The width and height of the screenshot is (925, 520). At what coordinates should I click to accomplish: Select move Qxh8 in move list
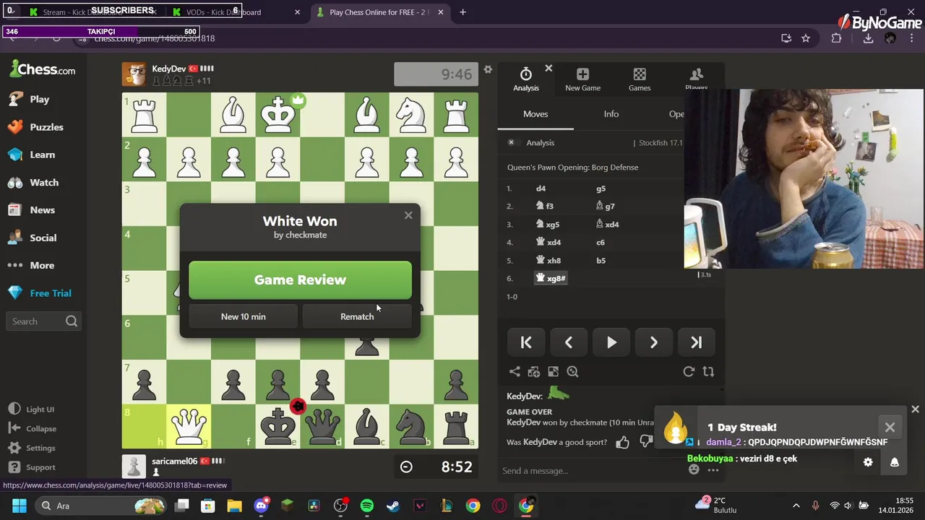pos(548,260)
